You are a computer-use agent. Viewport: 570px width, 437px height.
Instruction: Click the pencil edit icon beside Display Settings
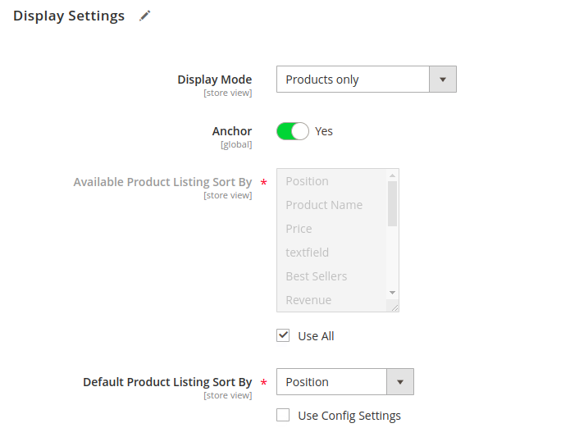click(144, 16)
